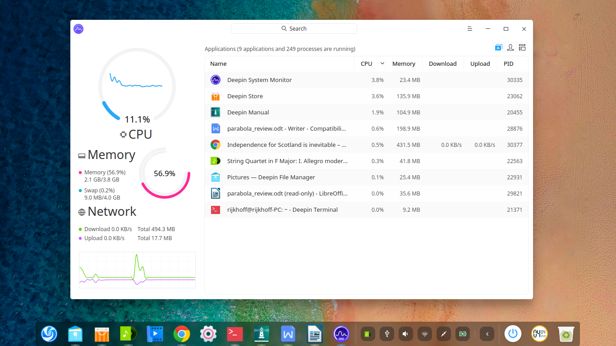
Task: Open Control Center gear in dock
Action: click(x=208, y=334)
